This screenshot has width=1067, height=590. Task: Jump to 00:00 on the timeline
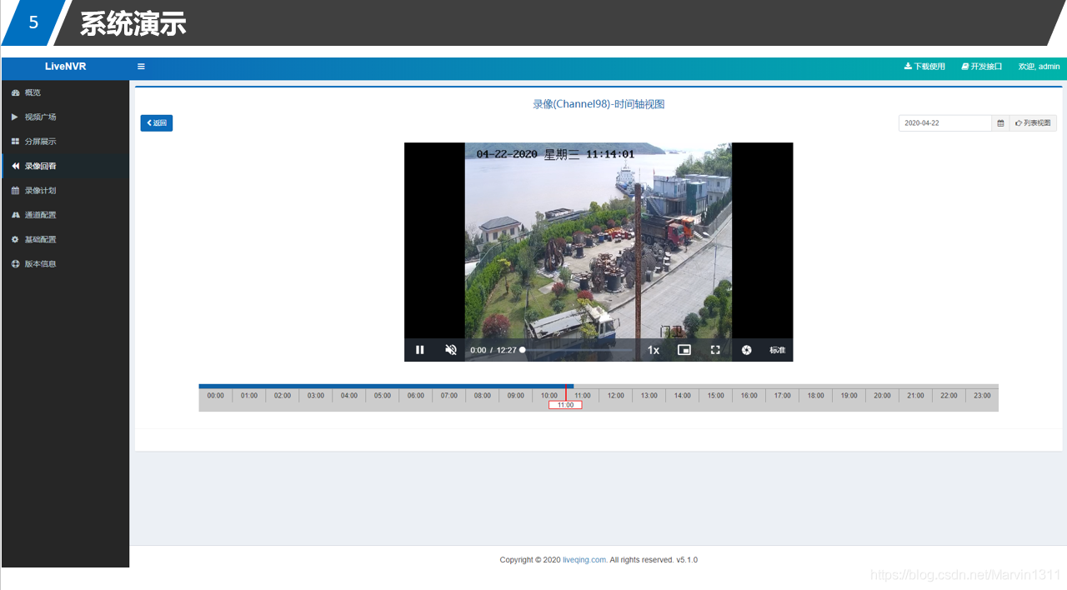(x=216, y=396)
